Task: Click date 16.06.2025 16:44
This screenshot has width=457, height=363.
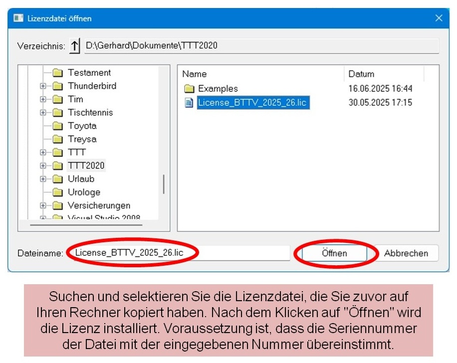Action: pos(380,89)
